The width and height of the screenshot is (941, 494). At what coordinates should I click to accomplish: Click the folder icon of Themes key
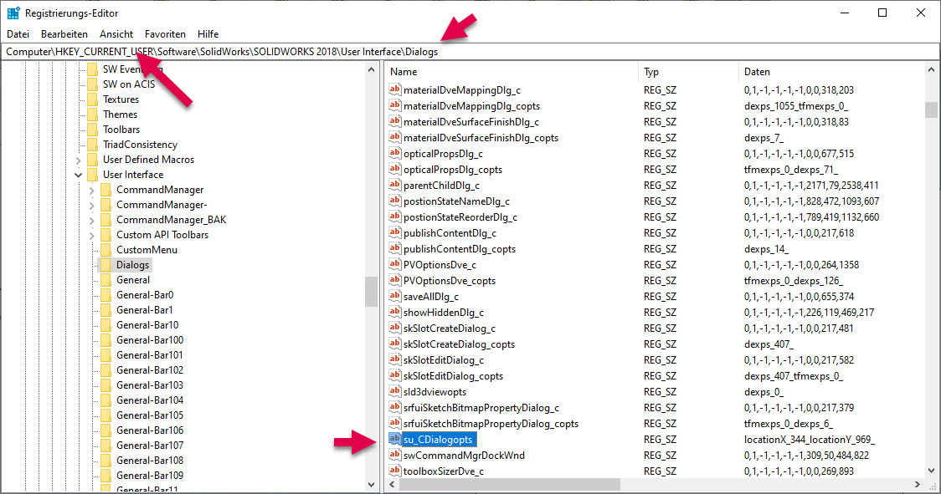point(92,115)
